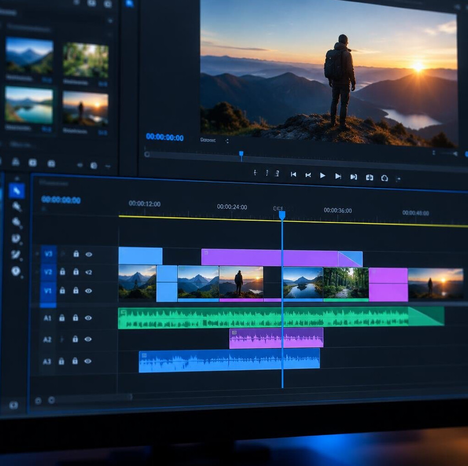The image size is (468, 466).
Task: Click the program monitor timecode 00:00:00:00
Action: point(165,137)
